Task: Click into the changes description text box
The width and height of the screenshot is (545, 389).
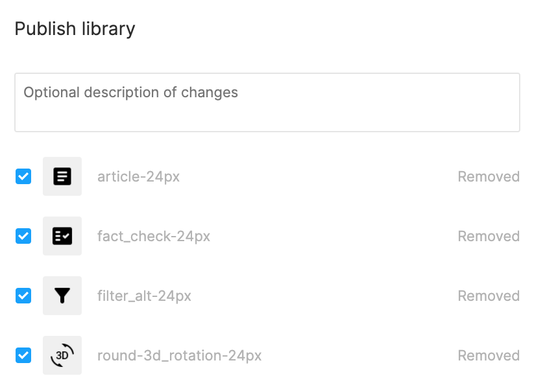Action: pyautogui.click(x=267, y=102)
